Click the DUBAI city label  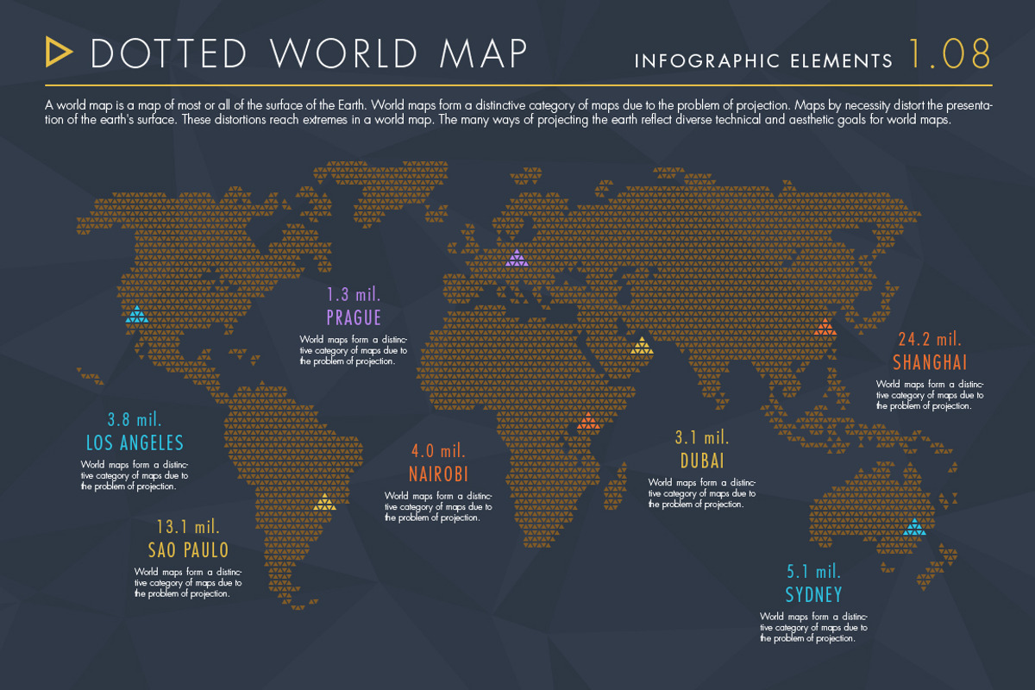(x=700, y=460)
